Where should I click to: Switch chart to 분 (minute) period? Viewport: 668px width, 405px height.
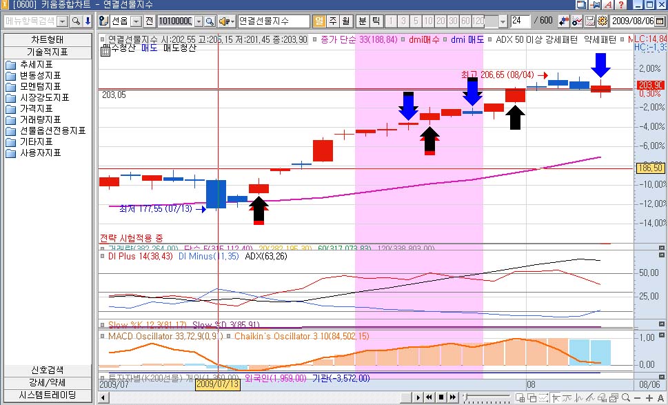pos(363,21)
